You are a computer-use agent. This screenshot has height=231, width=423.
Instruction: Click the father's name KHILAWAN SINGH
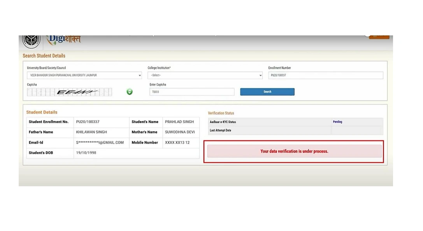tap(91, 132)
